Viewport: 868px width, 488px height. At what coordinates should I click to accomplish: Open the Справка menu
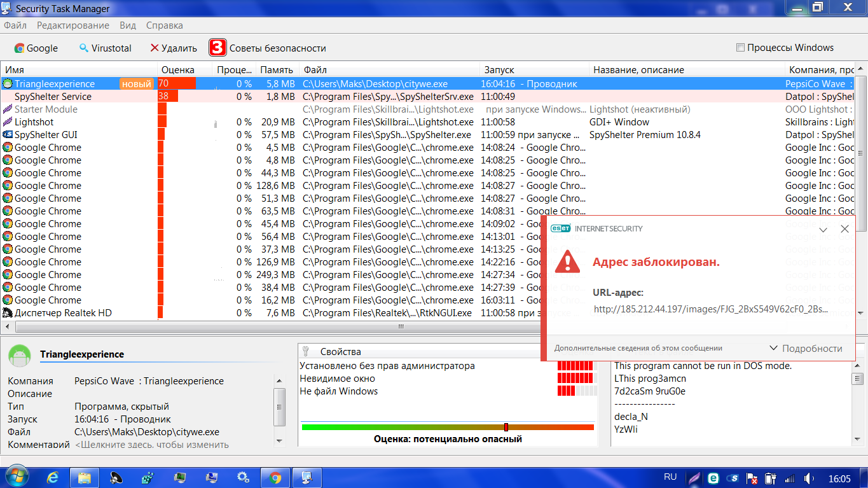pyautogui.click(x=165, y=25)
